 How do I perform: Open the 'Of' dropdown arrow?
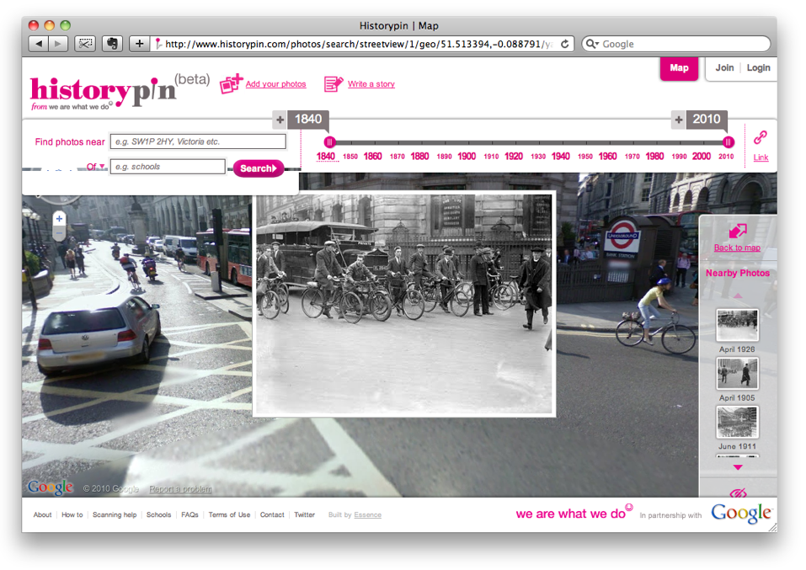[102, 167]
